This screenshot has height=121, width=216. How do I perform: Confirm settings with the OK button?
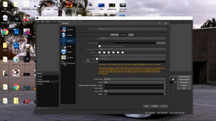click(146, 106)
